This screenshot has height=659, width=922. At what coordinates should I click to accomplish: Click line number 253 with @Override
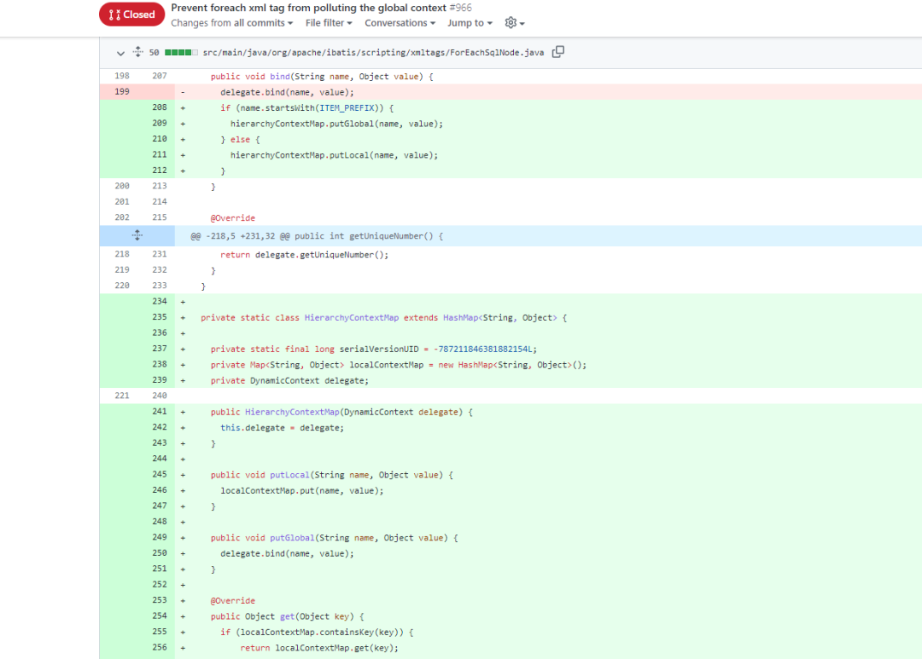tap(160, 600)
